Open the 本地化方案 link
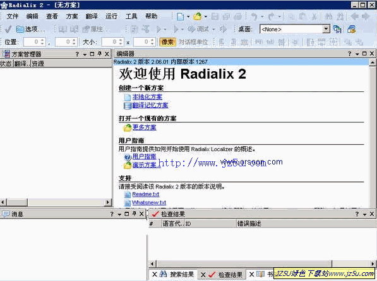The width and height of the screenshot is (377, 281). coord(147,96)
